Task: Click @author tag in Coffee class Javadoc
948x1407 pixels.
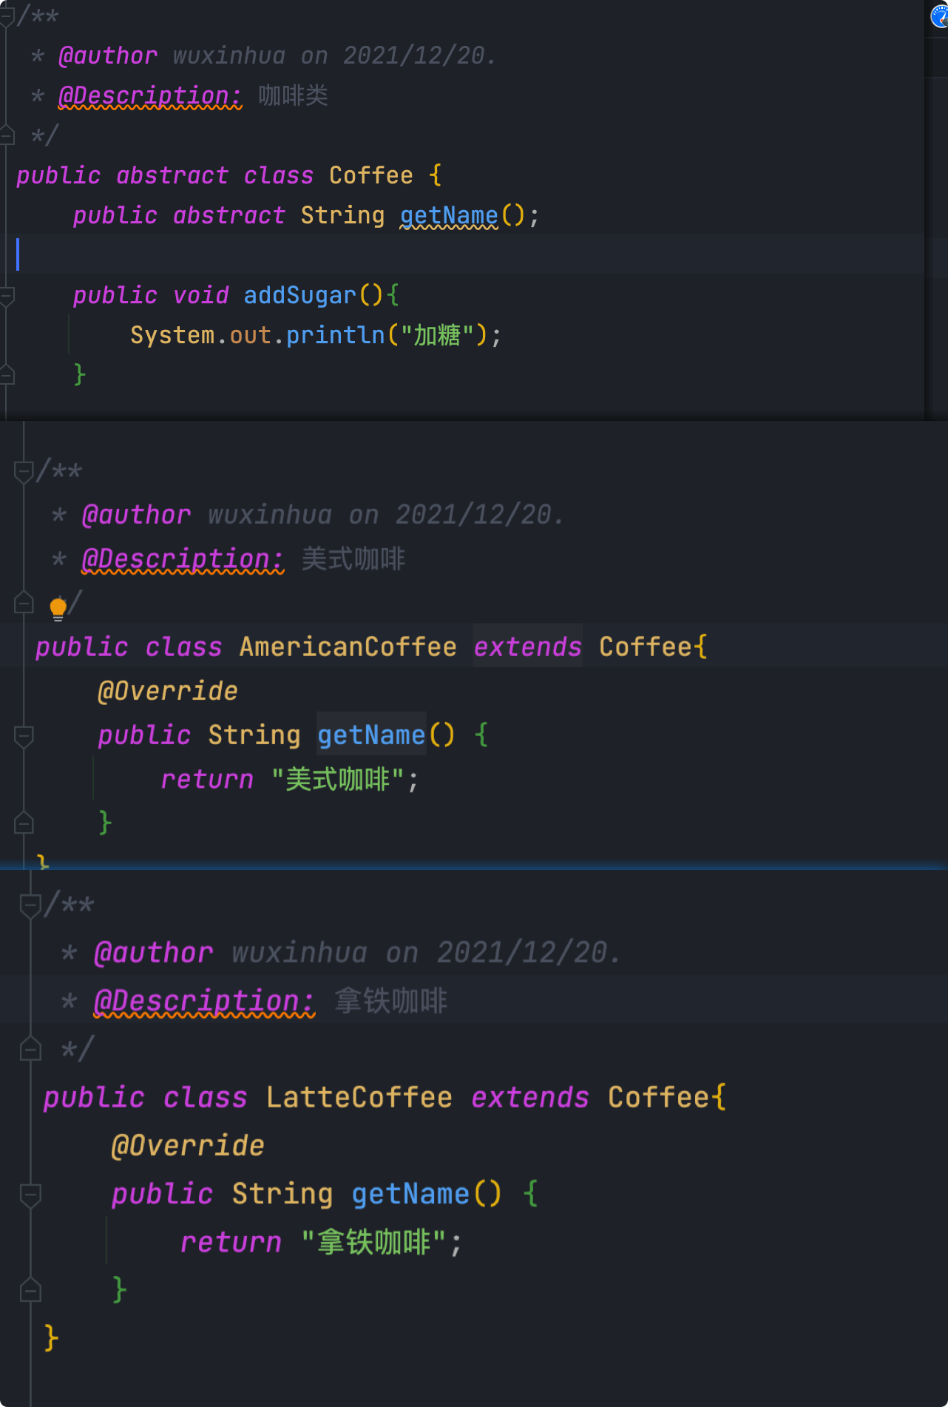Action: [x=108, y=55]
